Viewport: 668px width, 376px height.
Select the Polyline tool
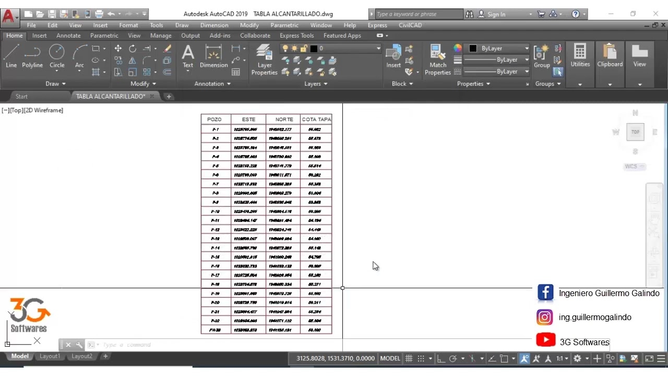pyautogui.click(x=32, y=56)
